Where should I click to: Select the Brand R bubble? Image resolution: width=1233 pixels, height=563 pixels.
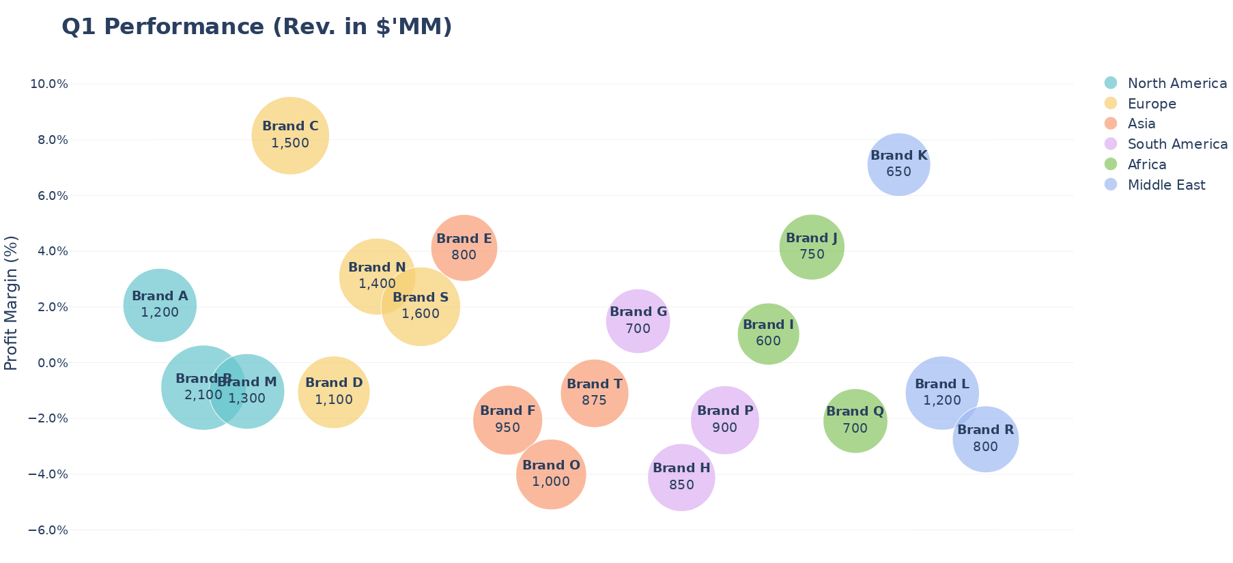coord(985,439)
